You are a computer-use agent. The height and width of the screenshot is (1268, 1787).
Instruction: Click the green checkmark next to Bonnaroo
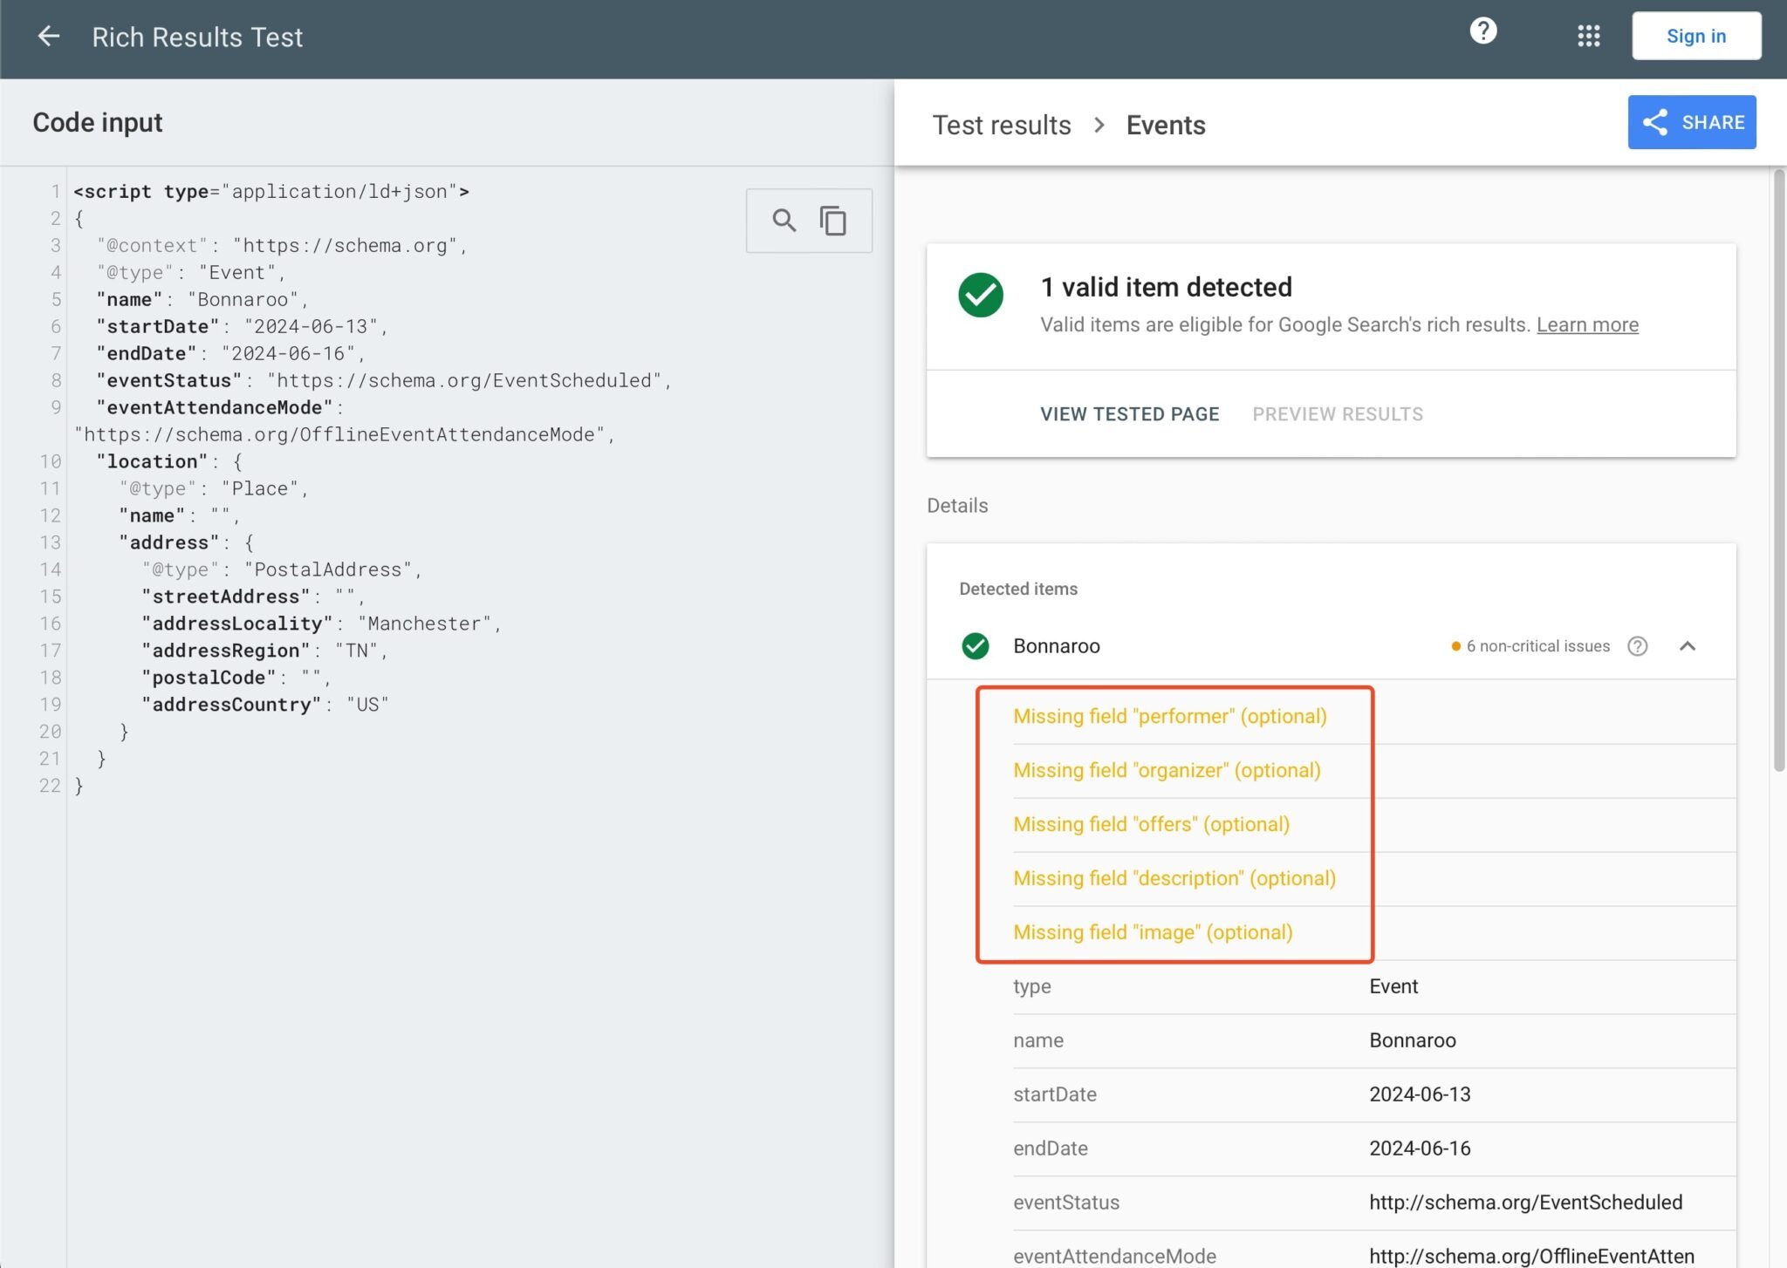pyautogui.click(x=976, y=646)
